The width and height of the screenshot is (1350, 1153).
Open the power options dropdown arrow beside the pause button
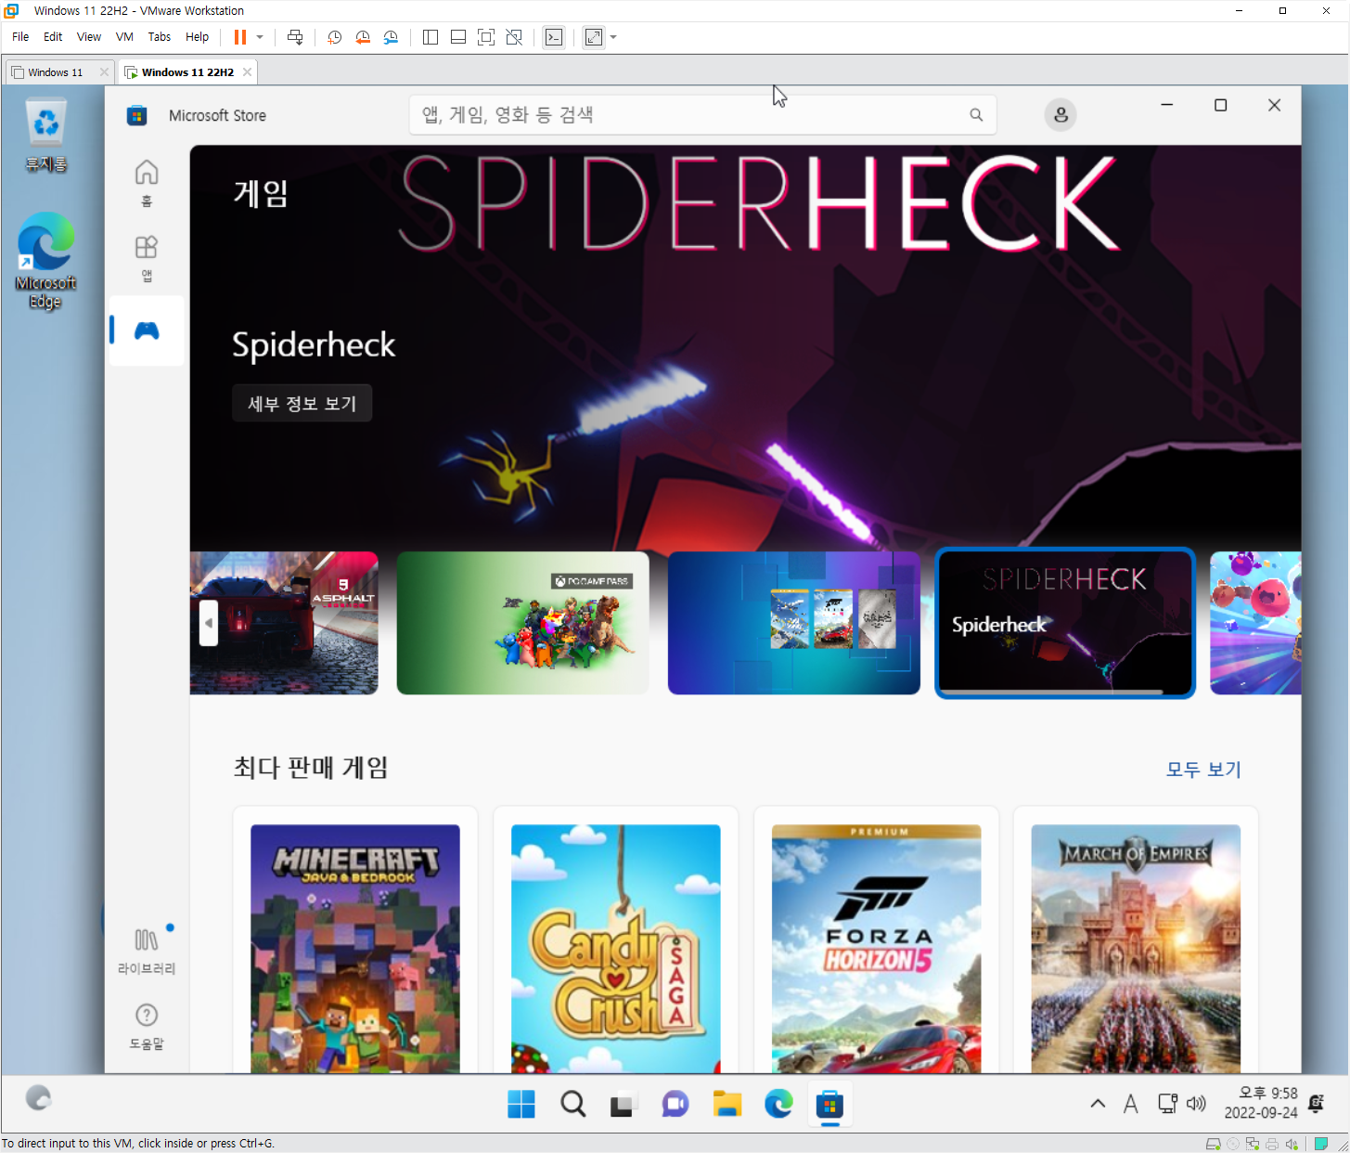pyautogui.click(x=260, y=37)
